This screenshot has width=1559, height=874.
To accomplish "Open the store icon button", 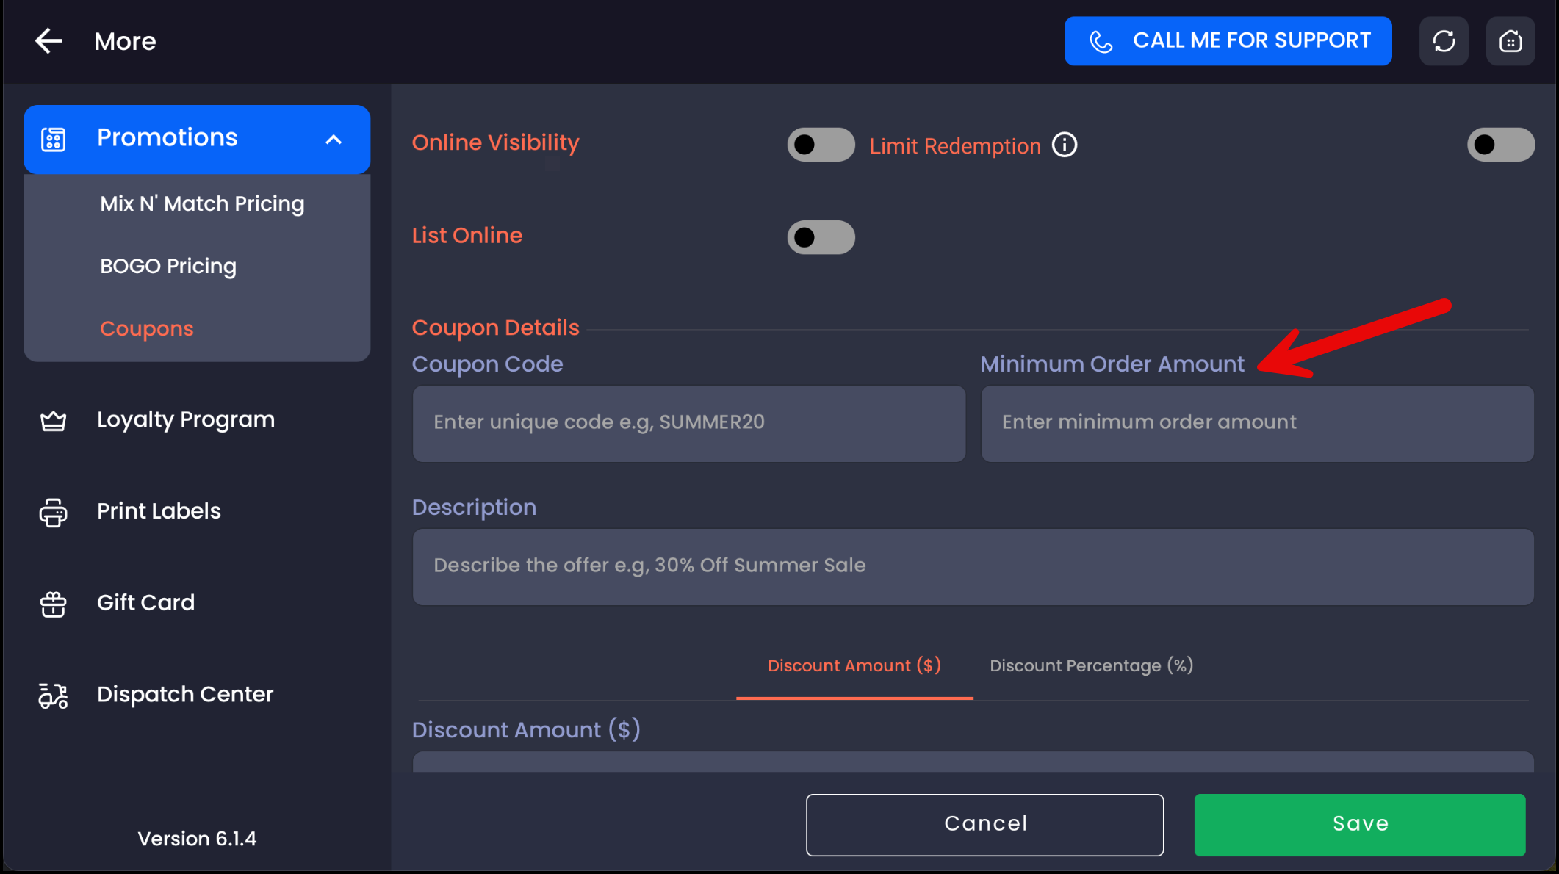I will (x=1510, y=41).
